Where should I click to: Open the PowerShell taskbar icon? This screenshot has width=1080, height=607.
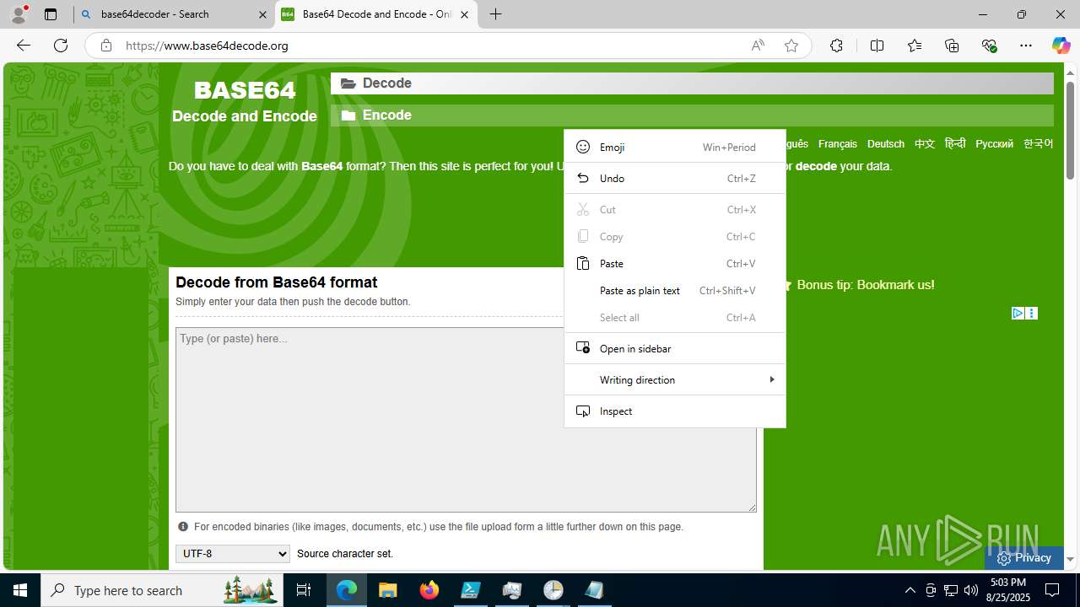[471, 590]
